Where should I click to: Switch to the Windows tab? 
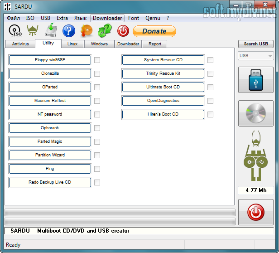[99, 44]
